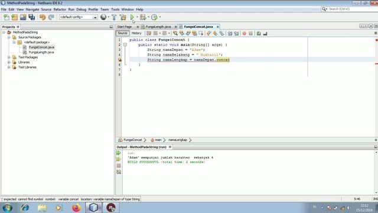Re-run with different parameters in Output

point(119,159)
